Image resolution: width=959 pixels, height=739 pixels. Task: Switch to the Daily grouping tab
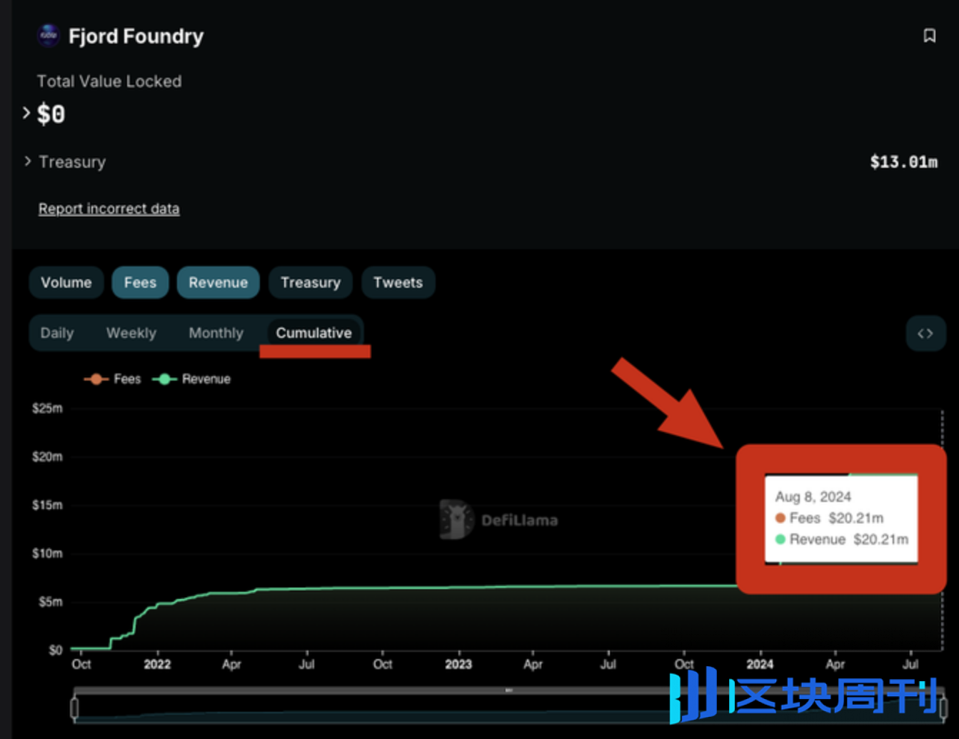pyautogui.click(x=57, y=333)
